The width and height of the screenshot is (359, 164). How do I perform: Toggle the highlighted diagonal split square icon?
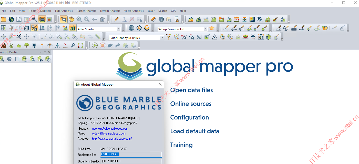click(x=34, y=28)
